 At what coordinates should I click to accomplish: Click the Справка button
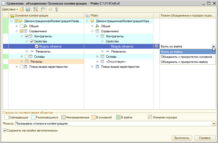coord(204,138)
